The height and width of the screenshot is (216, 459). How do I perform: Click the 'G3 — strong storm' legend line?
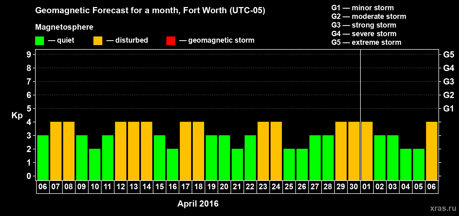364,25
